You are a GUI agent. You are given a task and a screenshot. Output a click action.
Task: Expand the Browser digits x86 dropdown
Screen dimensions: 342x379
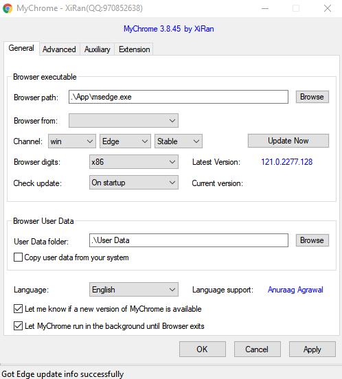134,162
